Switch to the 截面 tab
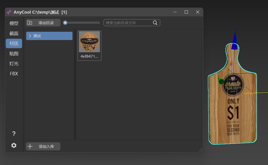Image resolution: width=268 pixels, height=165 pixels. [14, 33]
